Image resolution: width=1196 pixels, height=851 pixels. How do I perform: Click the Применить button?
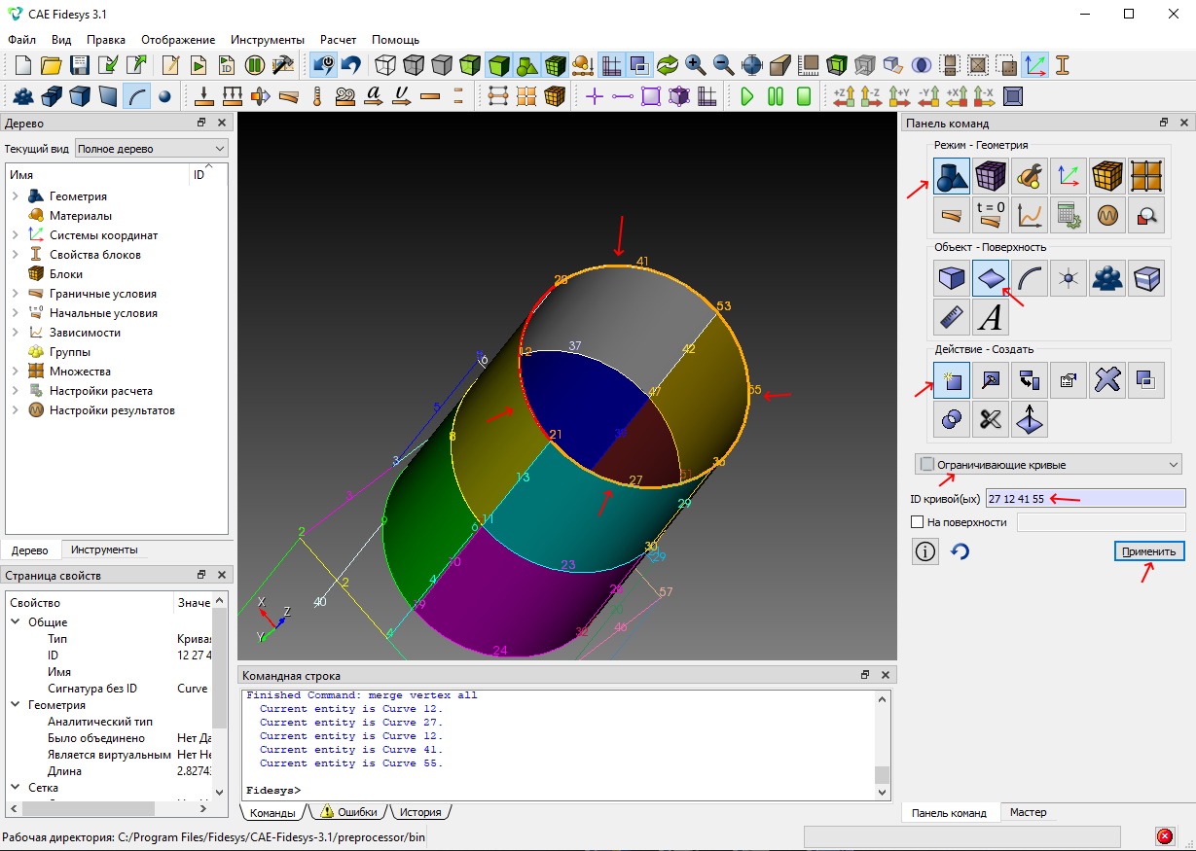point(1149,551)
